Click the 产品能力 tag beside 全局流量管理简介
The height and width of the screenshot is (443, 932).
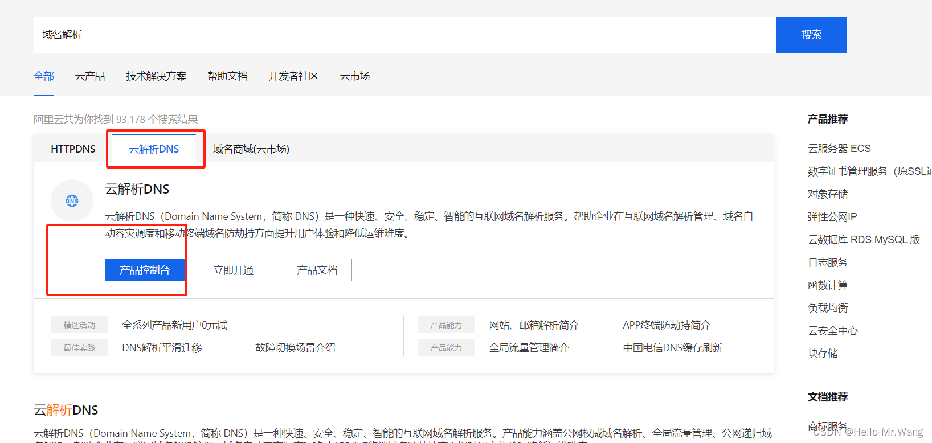coord(446,348)
